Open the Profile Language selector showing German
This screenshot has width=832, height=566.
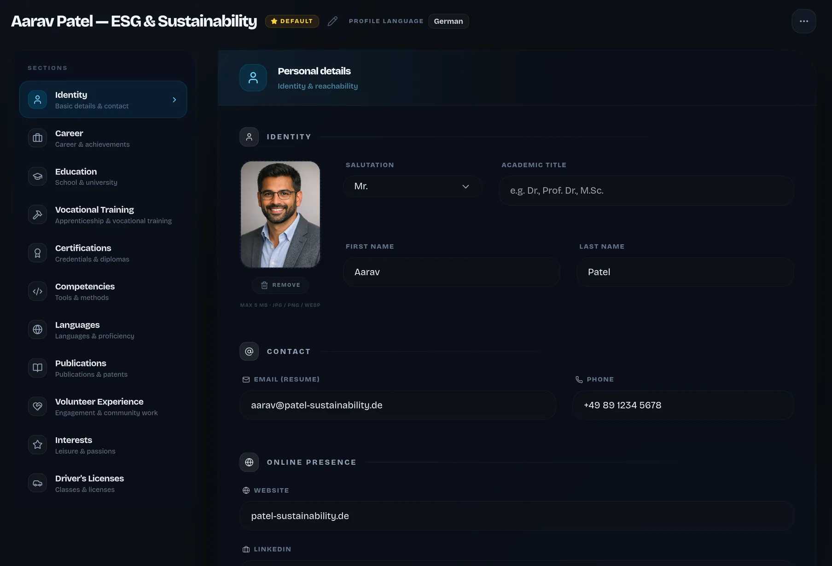[448, 21]
